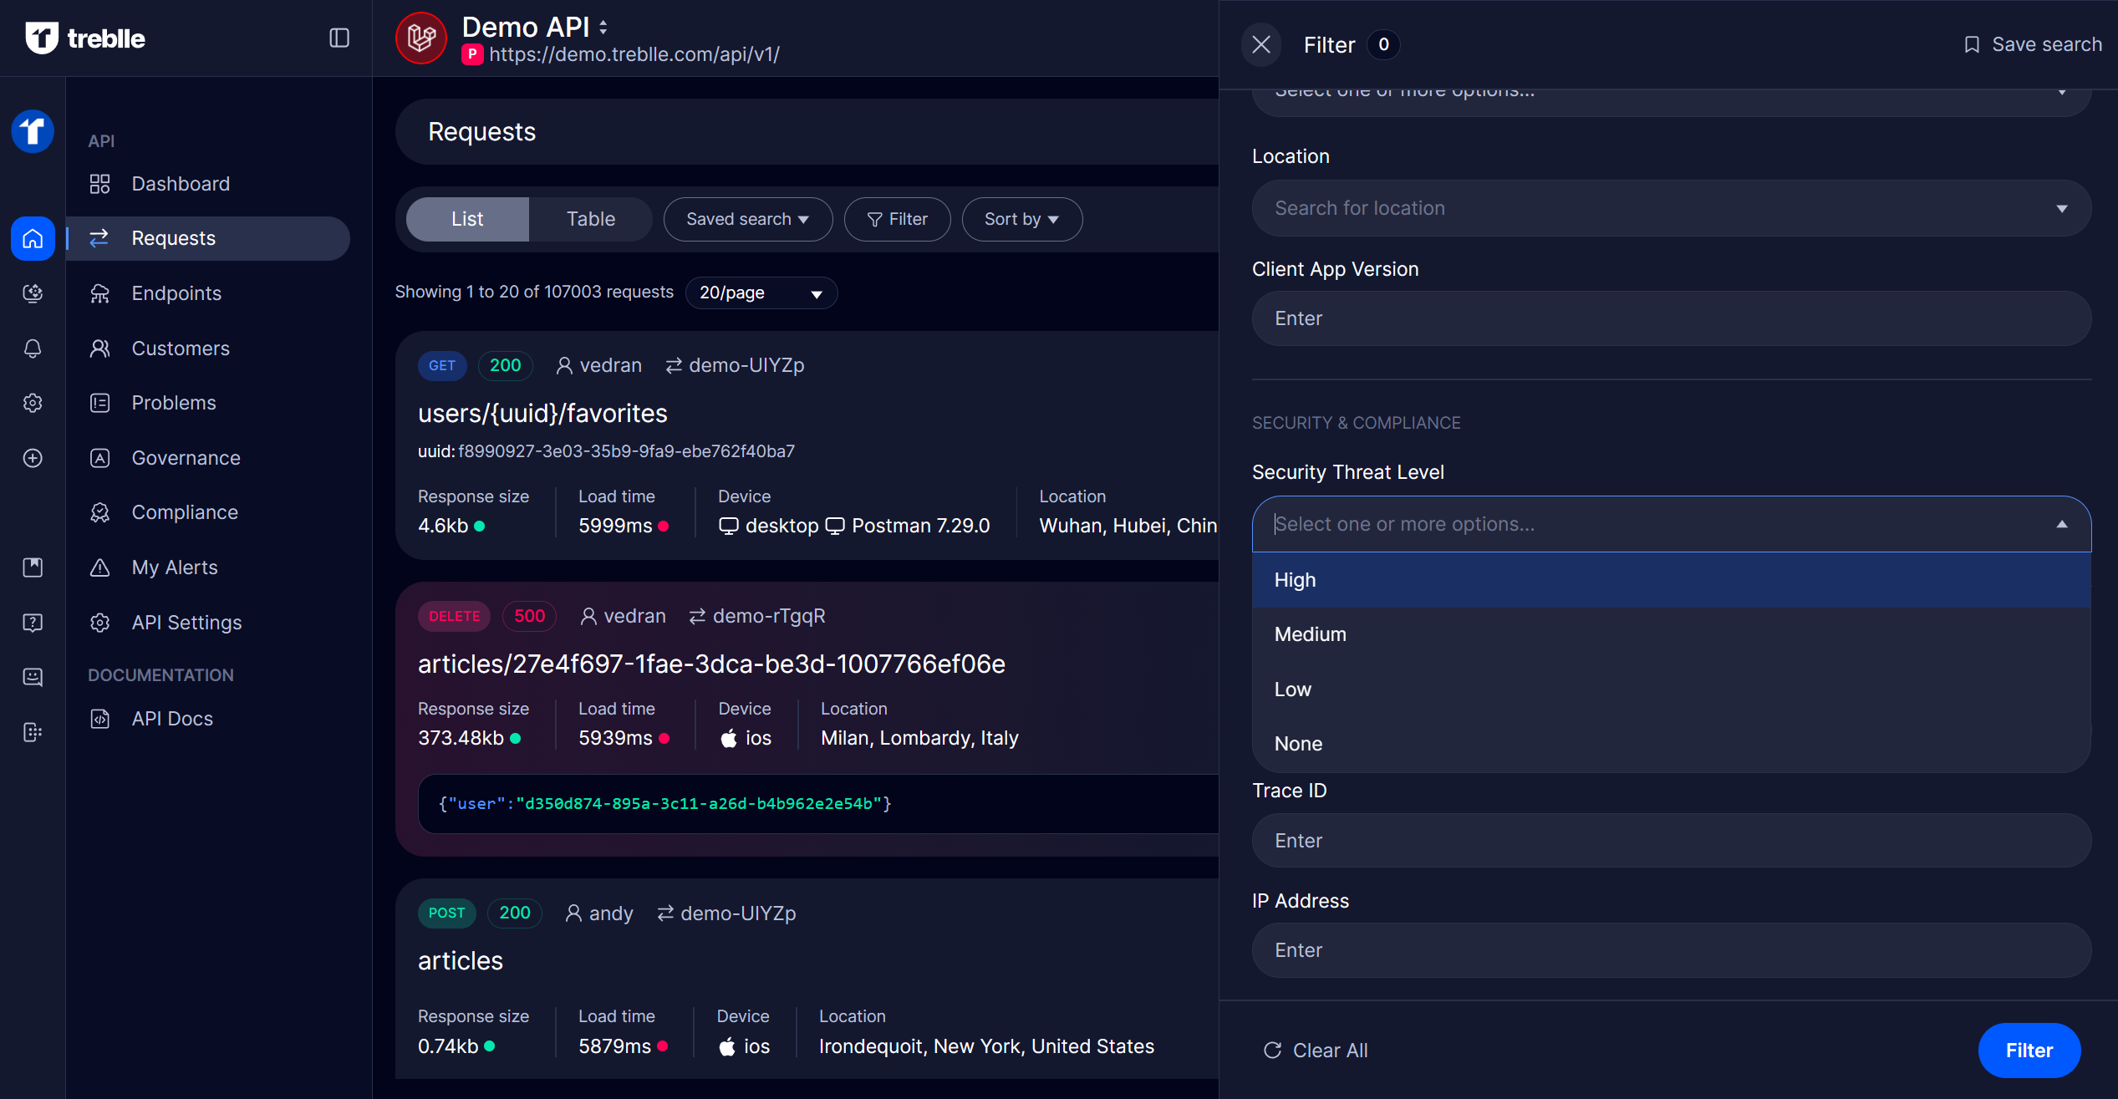Open the 20/page size selector
Image resolution: width=2118 pixels, height=1099 pixels.
[x=761, y=293]
